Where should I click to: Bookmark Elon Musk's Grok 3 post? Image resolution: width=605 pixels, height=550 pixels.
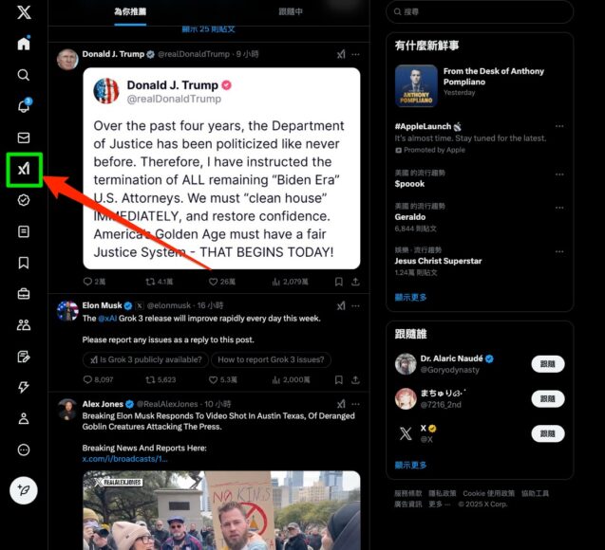[339, 380]
